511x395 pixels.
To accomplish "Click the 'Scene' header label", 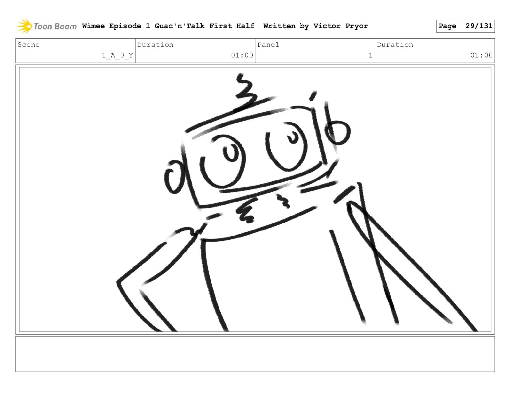I will click(x=29, y=45).
